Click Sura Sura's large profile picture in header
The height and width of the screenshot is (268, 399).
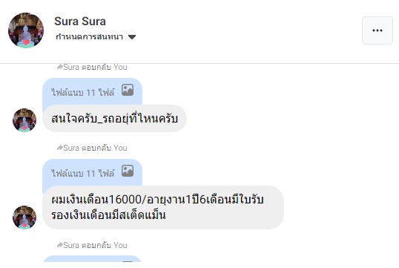26,30
